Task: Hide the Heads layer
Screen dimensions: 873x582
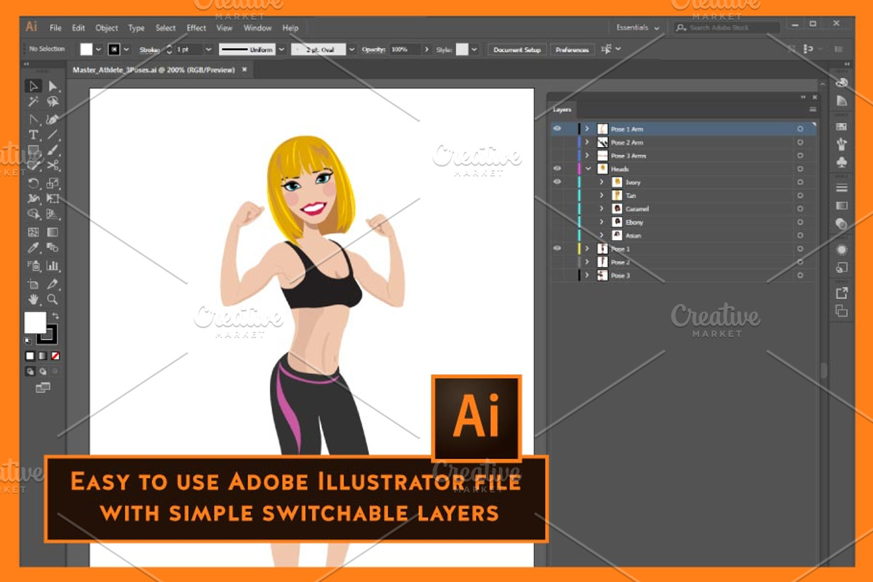Action: click(557, 169)
